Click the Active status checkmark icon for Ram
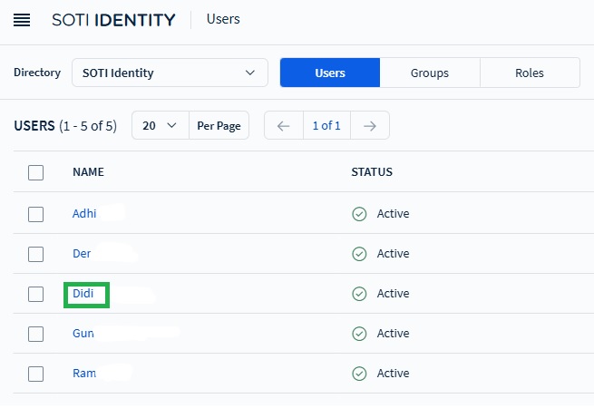The height and width of the screenshot is (418, 594). coord(359,374)
